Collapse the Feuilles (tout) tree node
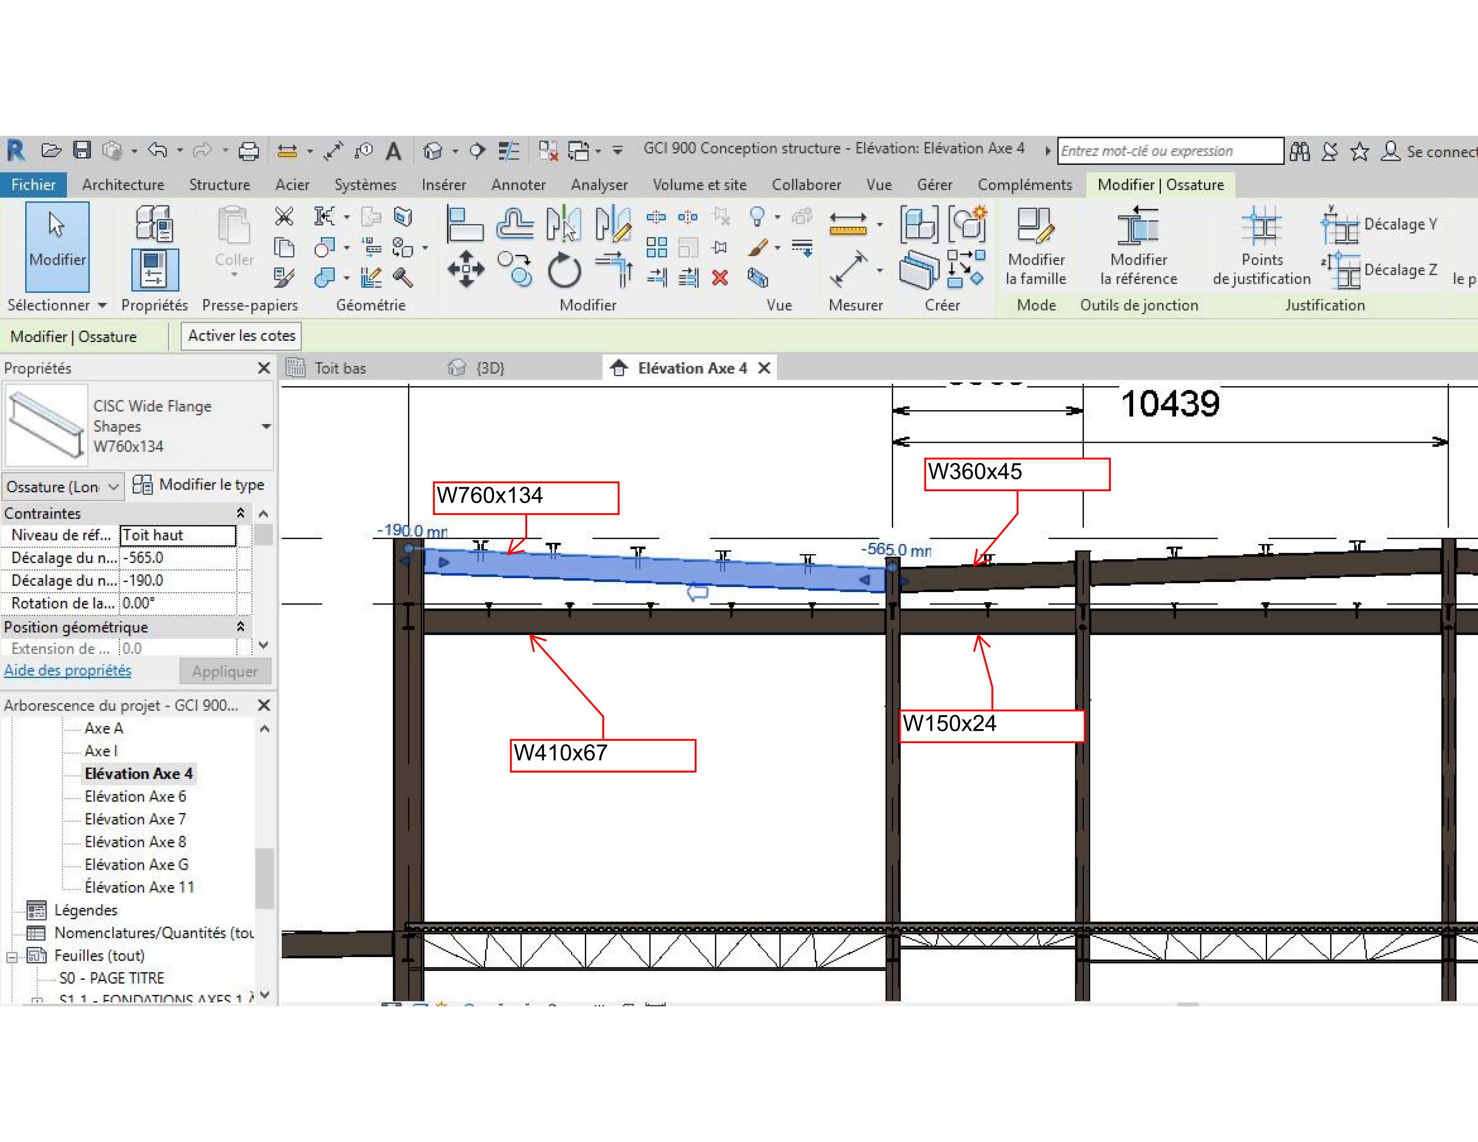 [11, 957]
